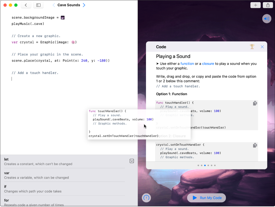Insert the var keyword suggestion
275x207 pixels.
point(64,175)
